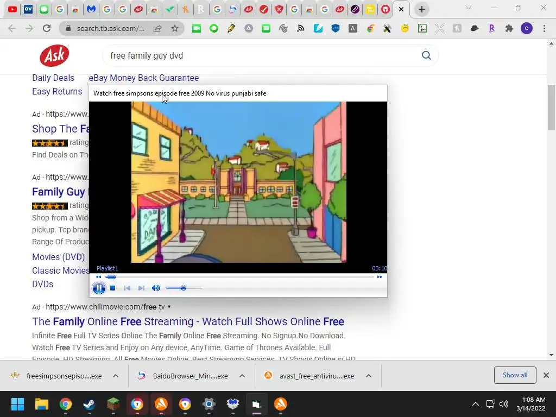Click the green video camera extension icon
Viewport: 556px width, 417px height.
point(197,28)
